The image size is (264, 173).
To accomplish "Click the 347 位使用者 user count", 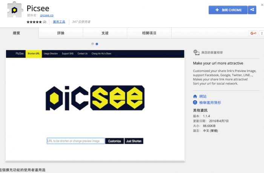I will tap(81, 22).
